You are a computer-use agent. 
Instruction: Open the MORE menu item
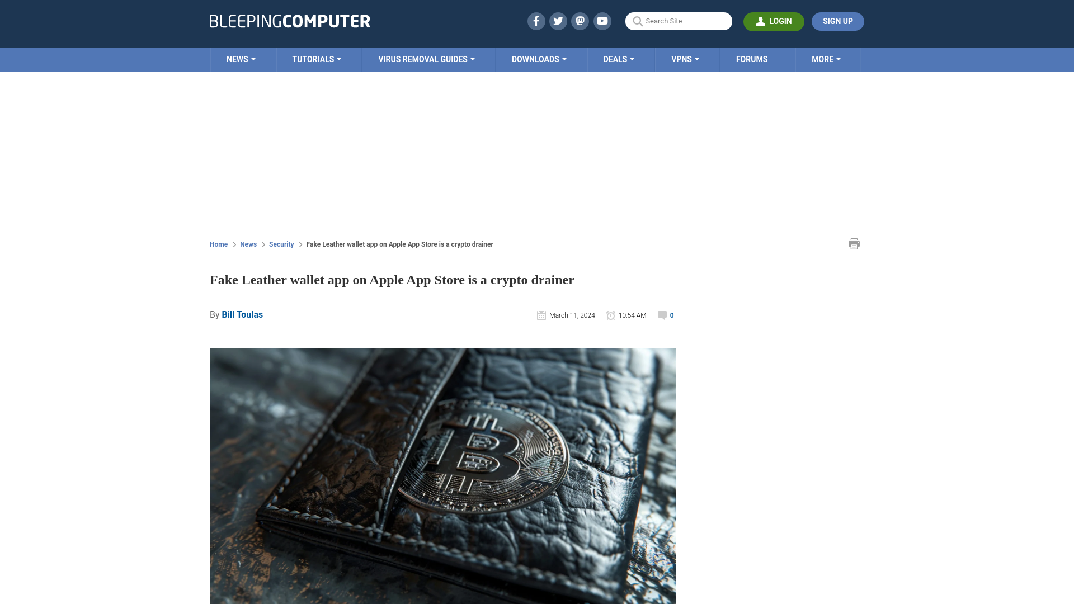point(826,59)
